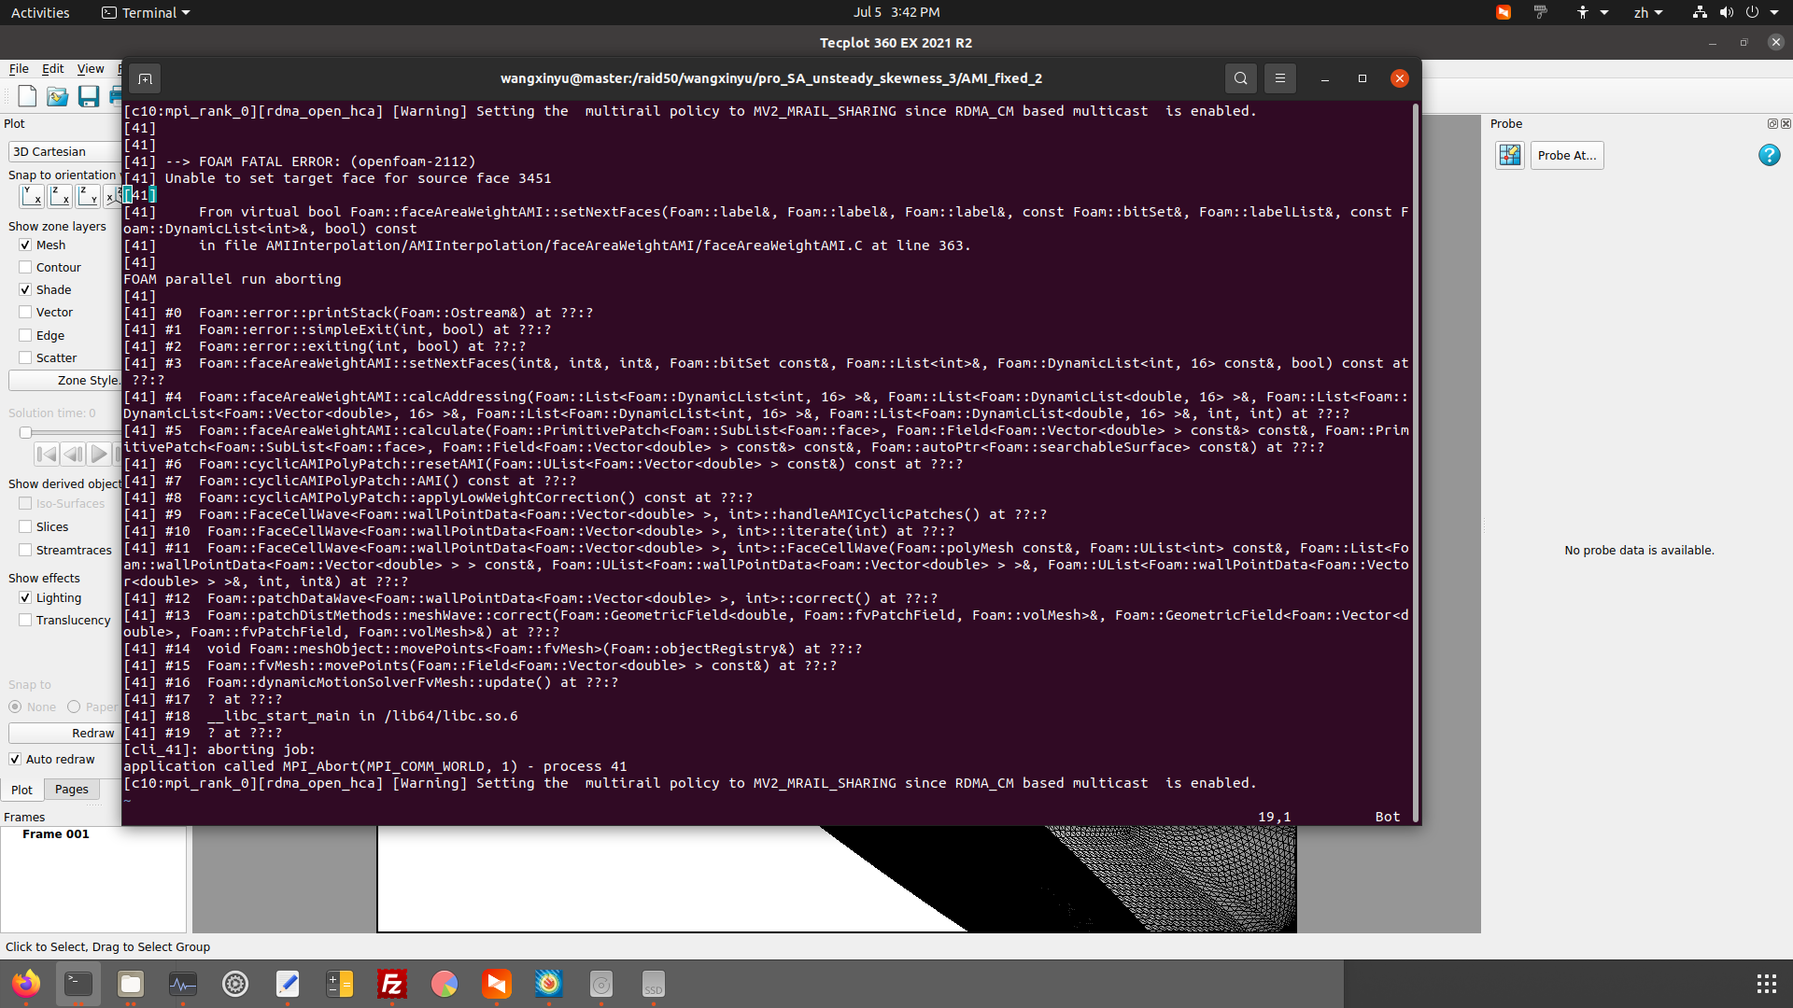The height and width of the screenshot is (1008, 1793).
Task: Open the Terminal app menu in top bar
Action: (146, 12)
